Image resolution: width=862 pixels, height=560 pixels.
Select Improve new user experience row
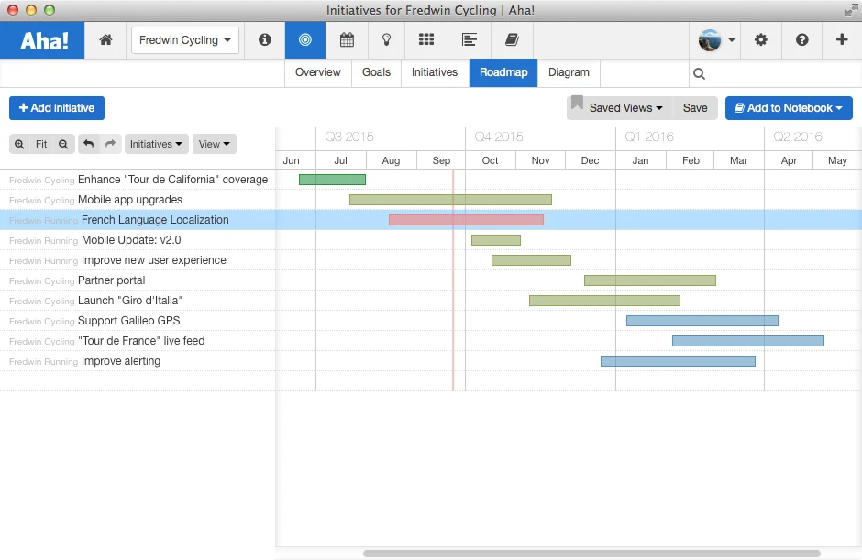tap(138, 260)
